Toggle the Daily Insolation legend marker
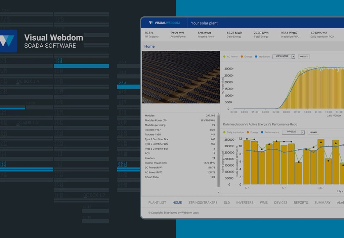This screenshot has height=238, width=344. (x=224, y=132)
